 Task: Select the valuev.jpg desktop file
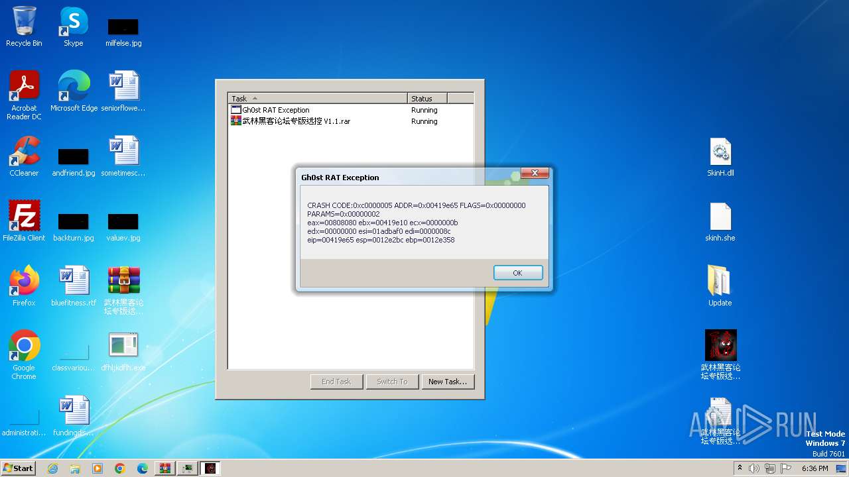click(x=123, y=227)
